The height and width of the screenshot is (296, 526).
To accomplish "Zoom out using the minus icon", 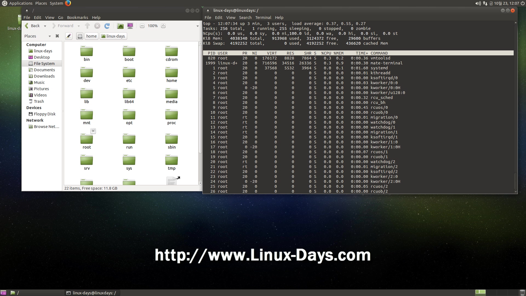I will 142,26.
